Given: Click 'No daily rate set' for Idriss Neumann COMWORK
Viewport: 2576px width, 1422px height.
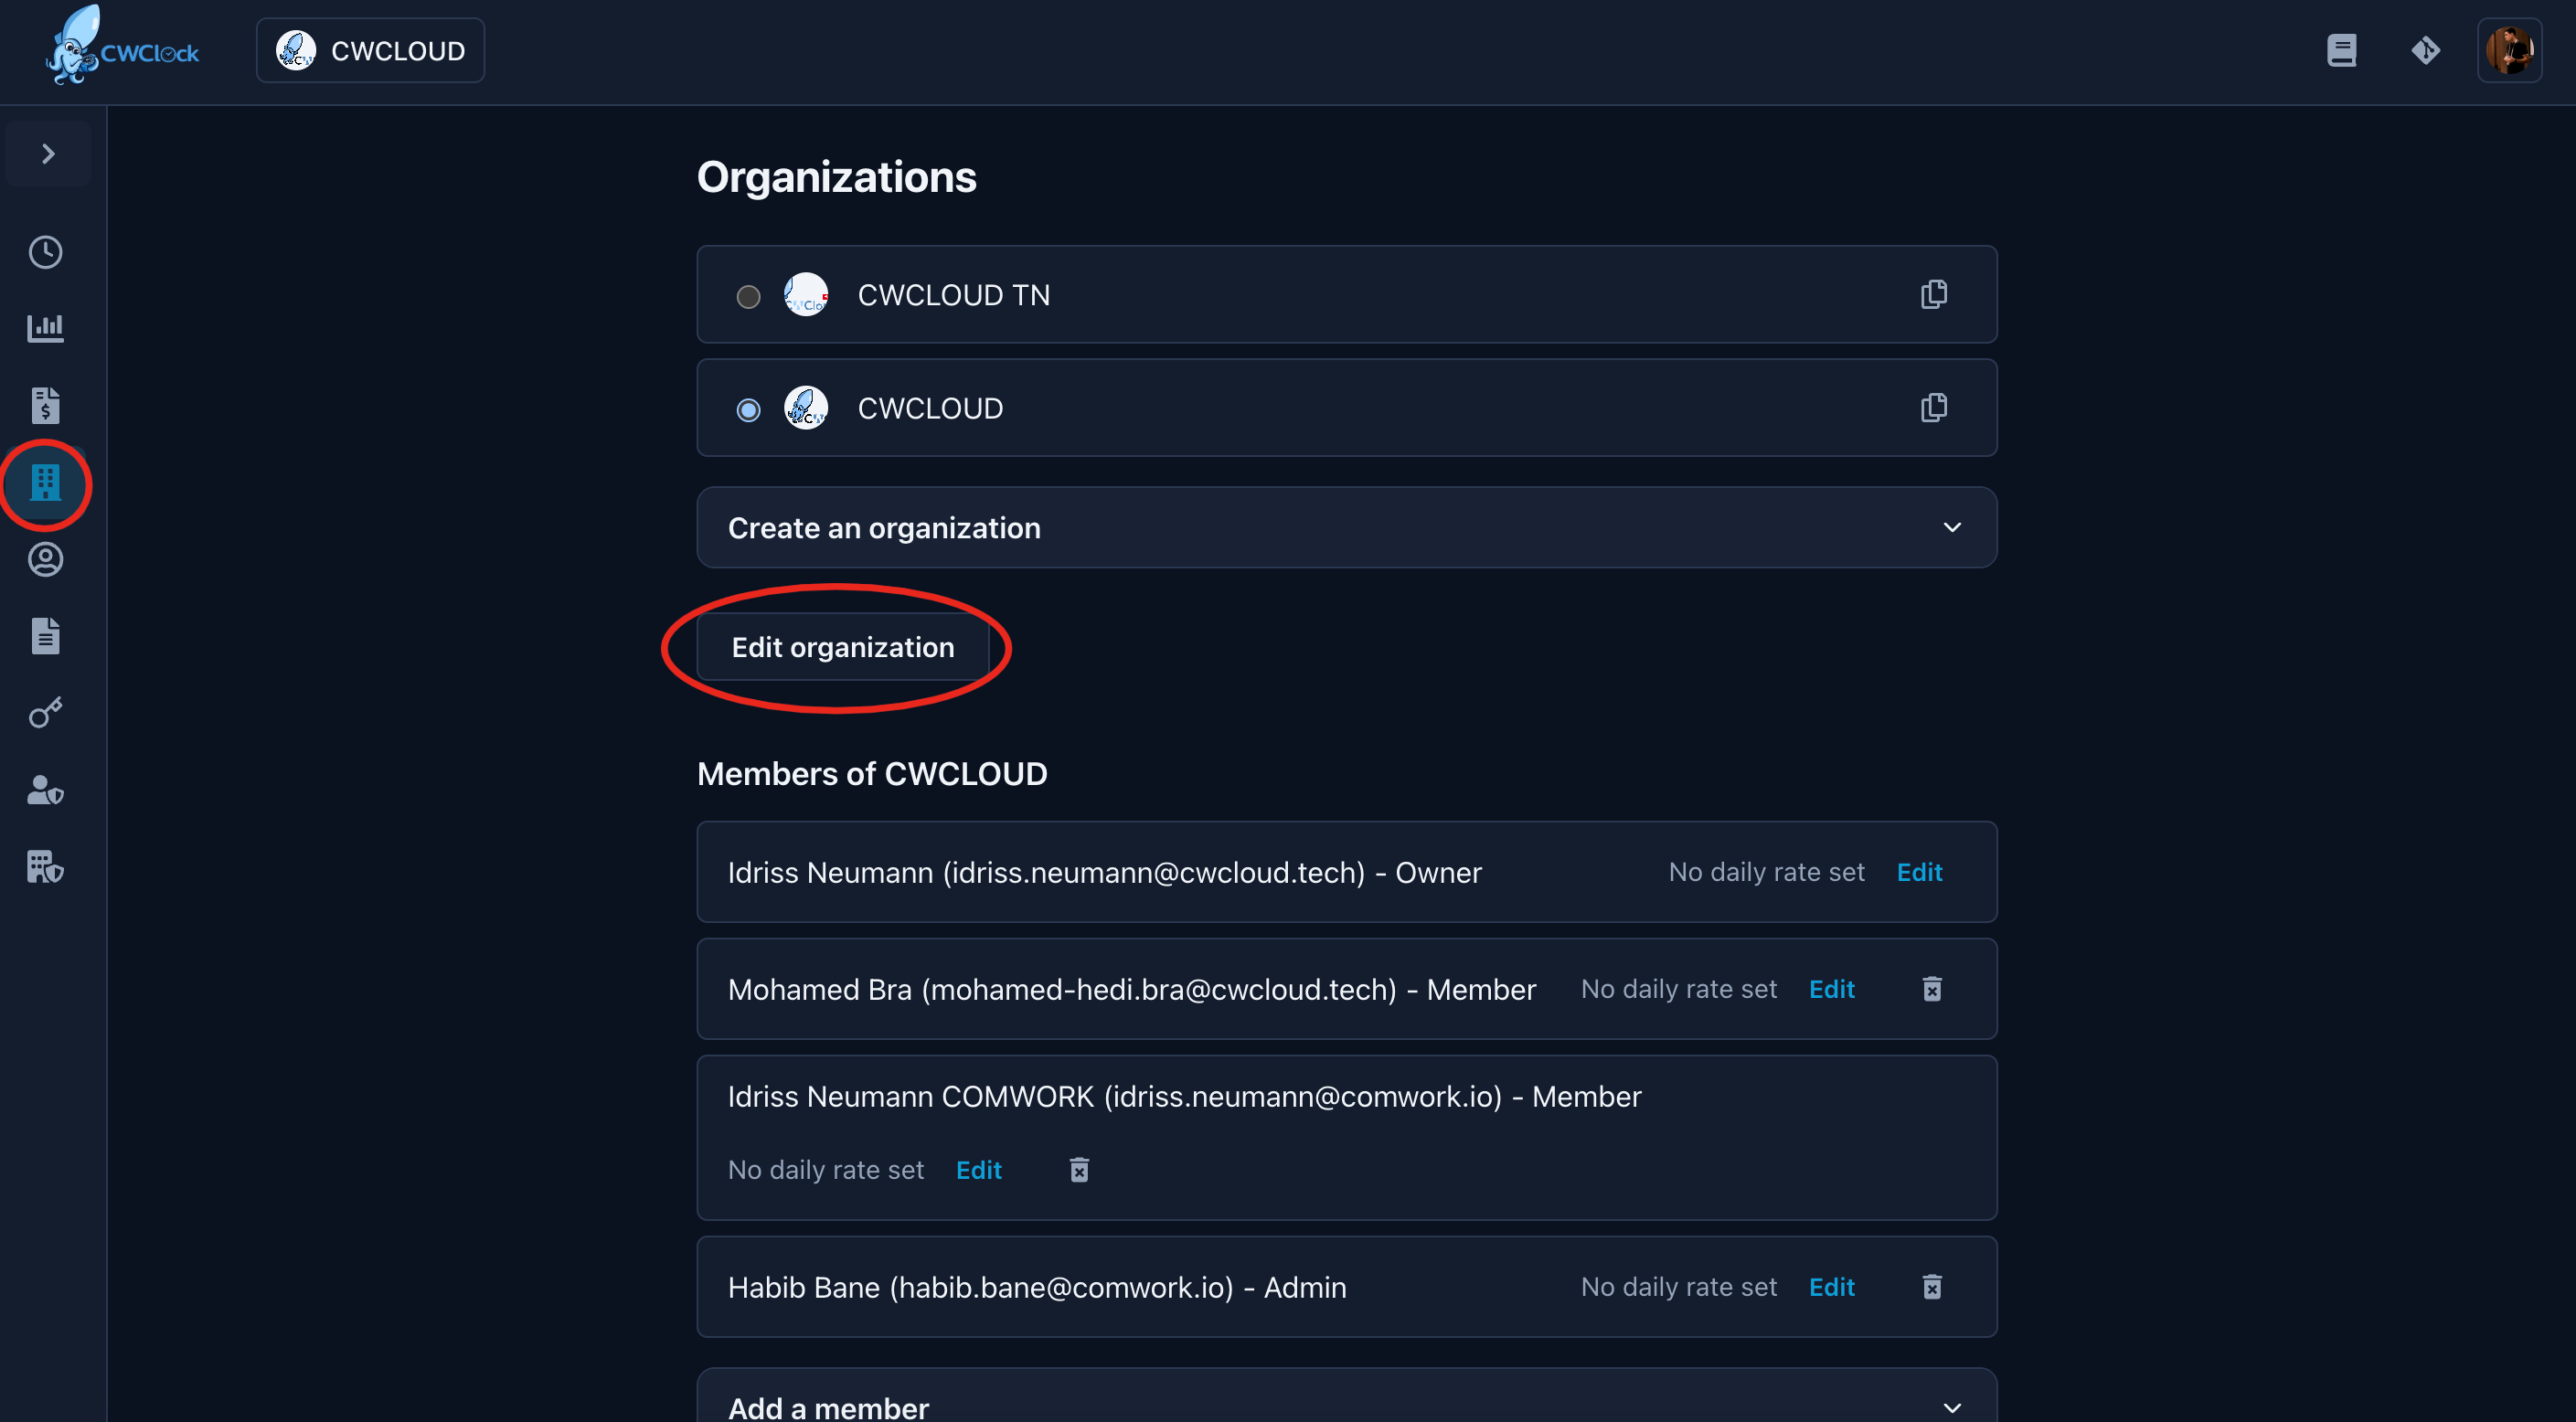Looking at the screenshot, I should click(x=826, y=1170).
